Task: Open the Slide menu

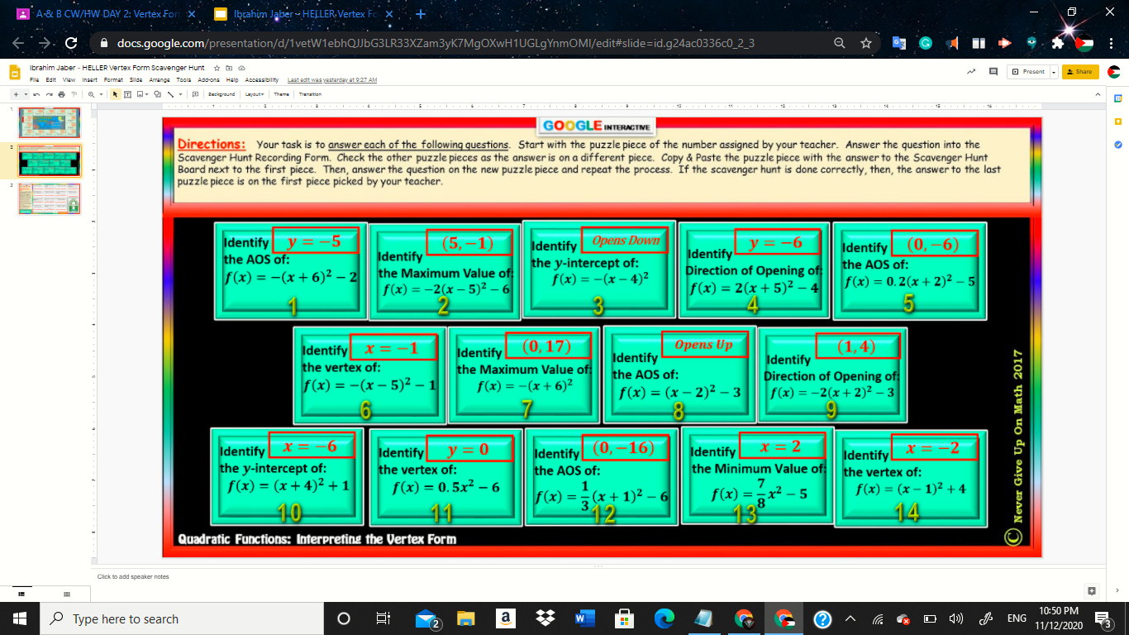Action: 136,79
